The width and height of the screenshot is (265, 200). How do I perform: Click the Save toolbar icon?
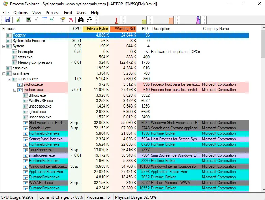pyautogui.click(x=7, y=20)
